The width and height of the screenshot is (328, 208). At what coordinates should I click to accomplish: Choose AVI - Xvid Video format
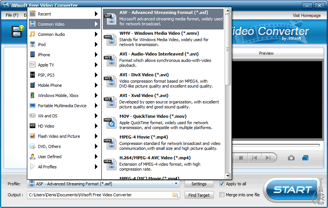(x=163, y=102)
